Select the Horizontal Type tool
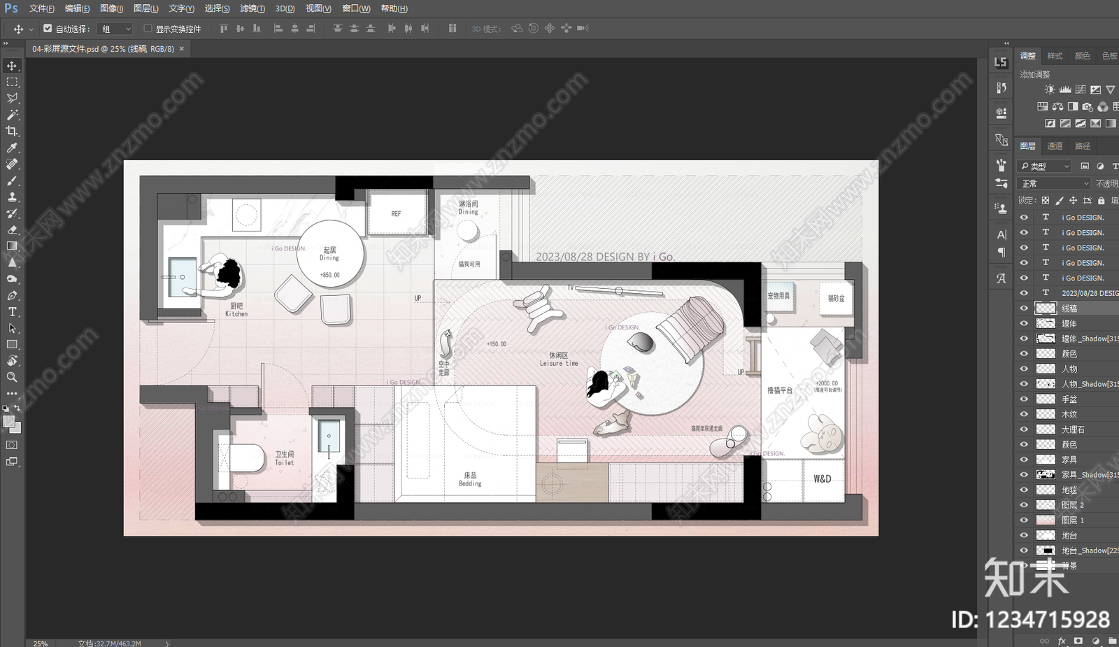Screen dimensions: 1119x647 [x=12, y=312]
